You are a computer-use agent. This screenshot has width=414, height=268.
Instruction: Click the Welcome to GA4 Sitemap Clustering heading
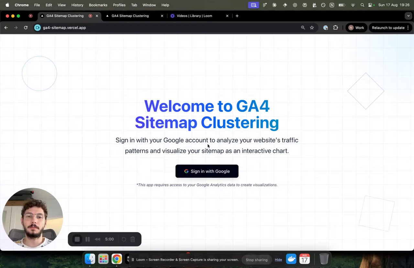[x=207, y=114]
